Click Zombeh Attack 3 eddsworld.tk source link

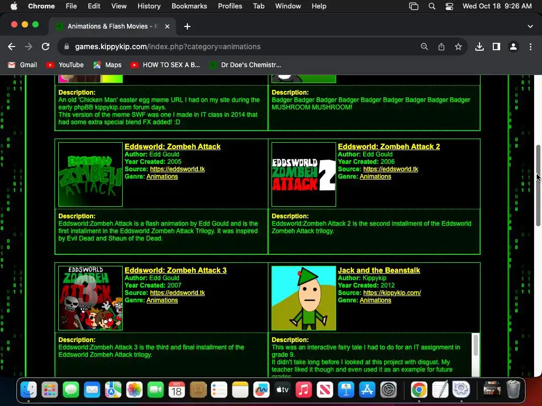tap(177, 293)
